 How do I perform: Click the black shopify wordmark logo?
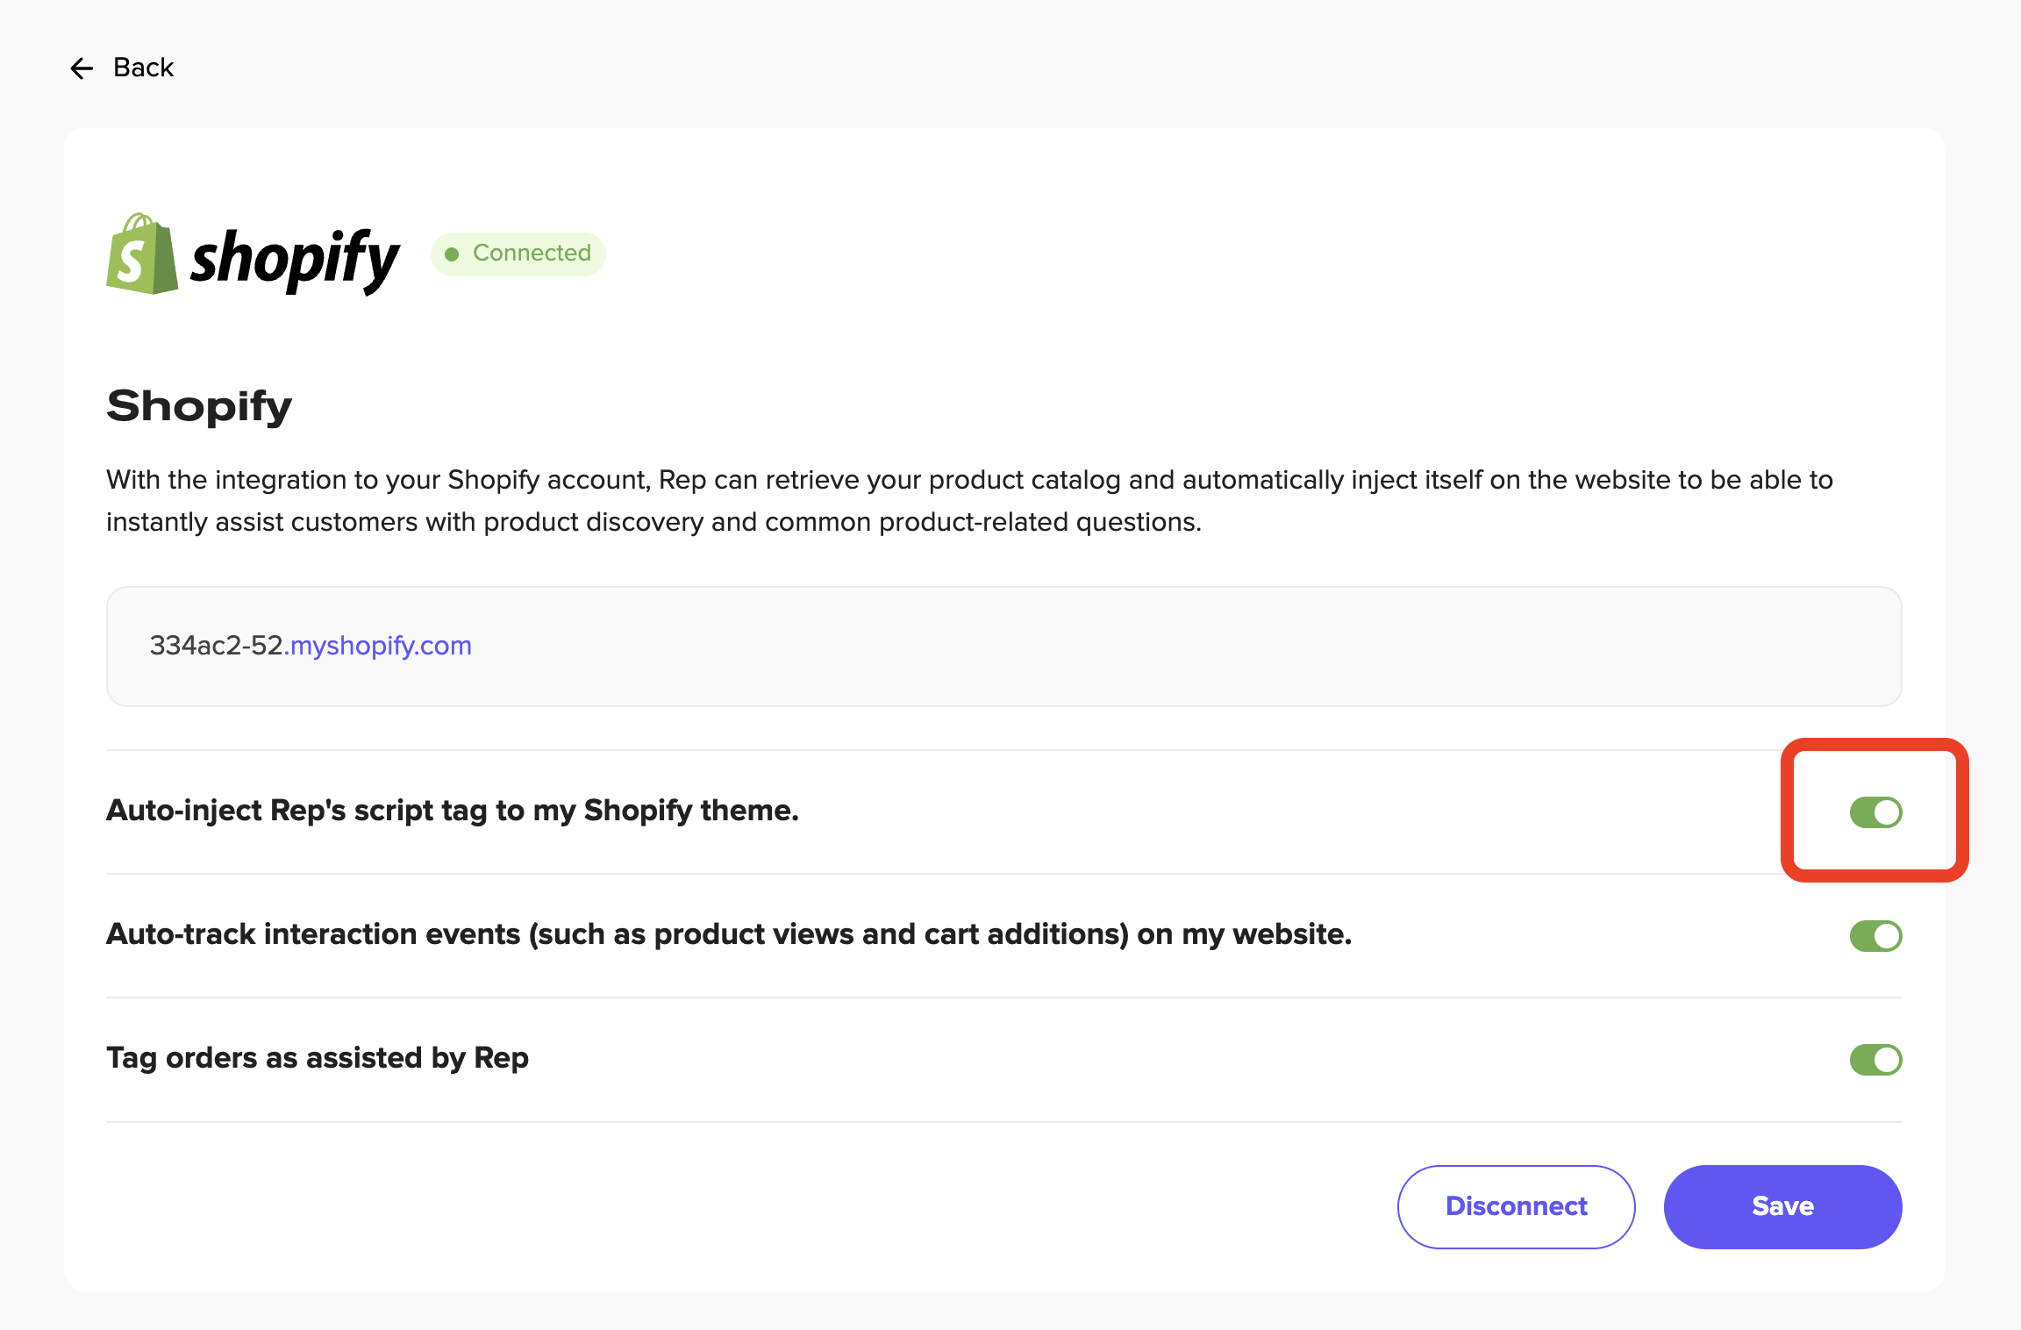point(295,261)
